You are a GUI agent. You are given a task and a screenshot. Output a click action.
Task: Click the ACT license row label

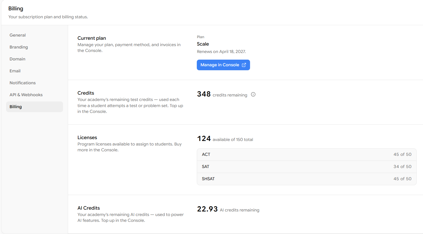(x=206, y=154)
